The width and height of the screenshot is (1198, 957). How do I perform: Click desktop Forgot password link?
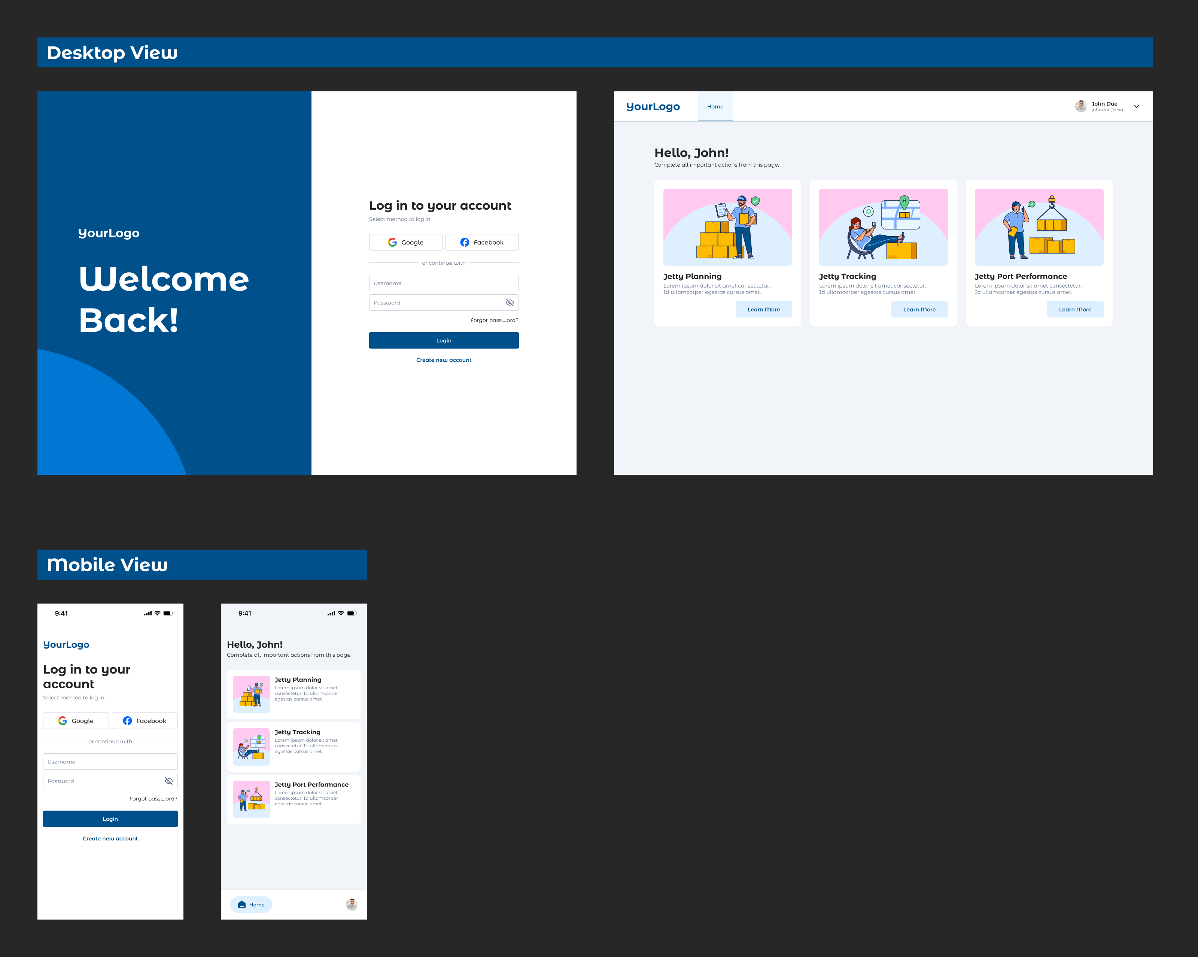tap(494, 320)
